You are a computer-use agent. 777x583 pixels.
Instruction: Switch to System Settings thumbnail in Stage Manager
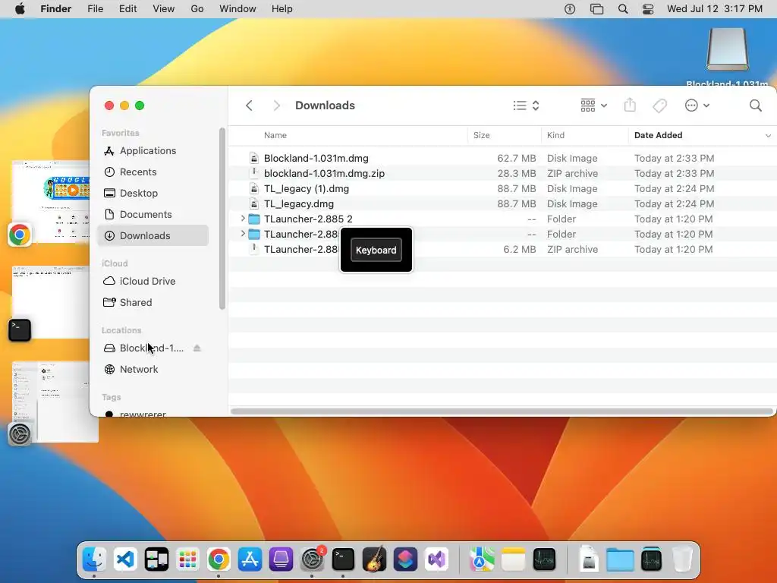pyautogui.click(x=55, y=402)
